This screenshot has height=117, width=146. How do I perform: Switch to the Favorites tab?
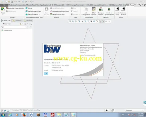(x=28, y=21)
